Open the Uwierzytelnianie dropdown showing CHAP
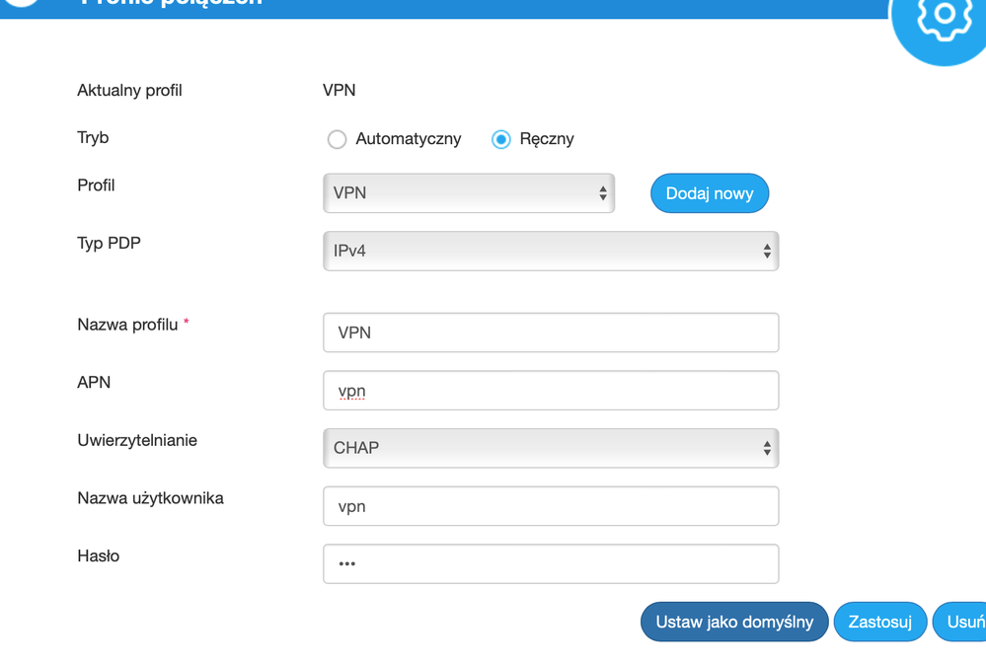This screenshot has width=986, height=665. 551,448
